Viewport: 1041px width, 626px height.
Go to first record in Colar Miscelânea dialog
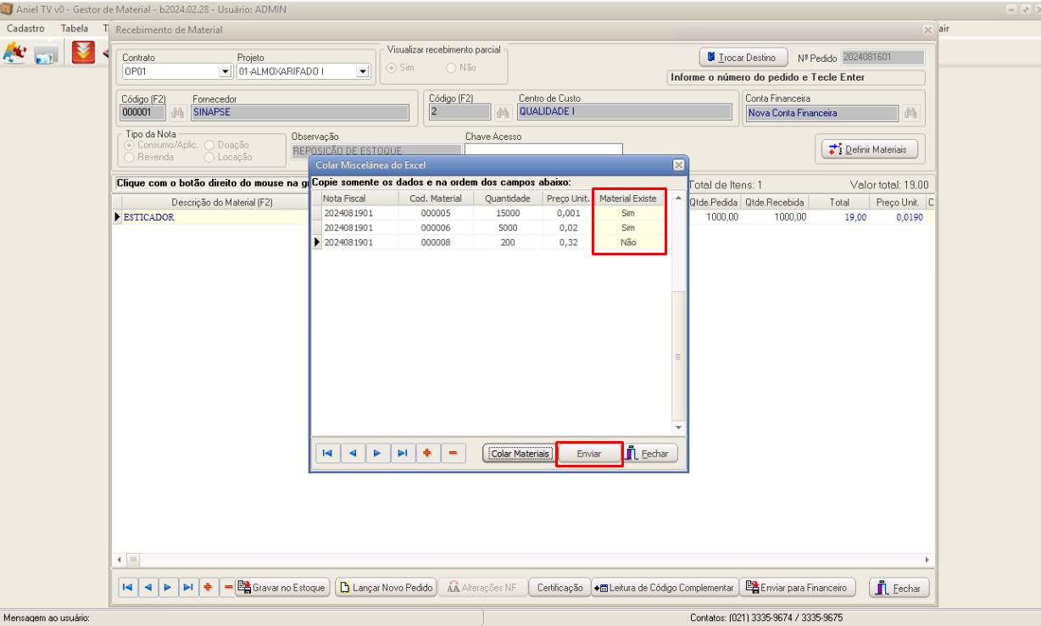(326, 454)
